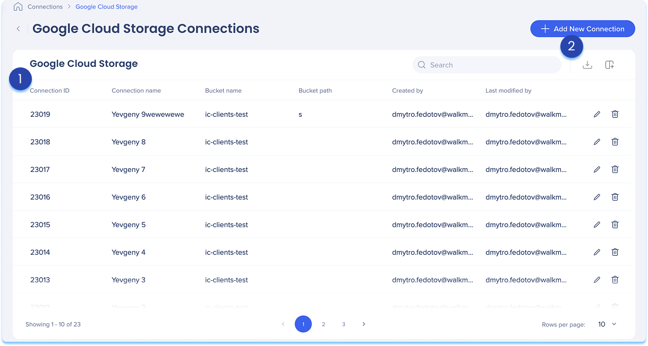Sort by Bucket name column header
The height and width of the screenshot is (346, 648).
tap(223, 91)
